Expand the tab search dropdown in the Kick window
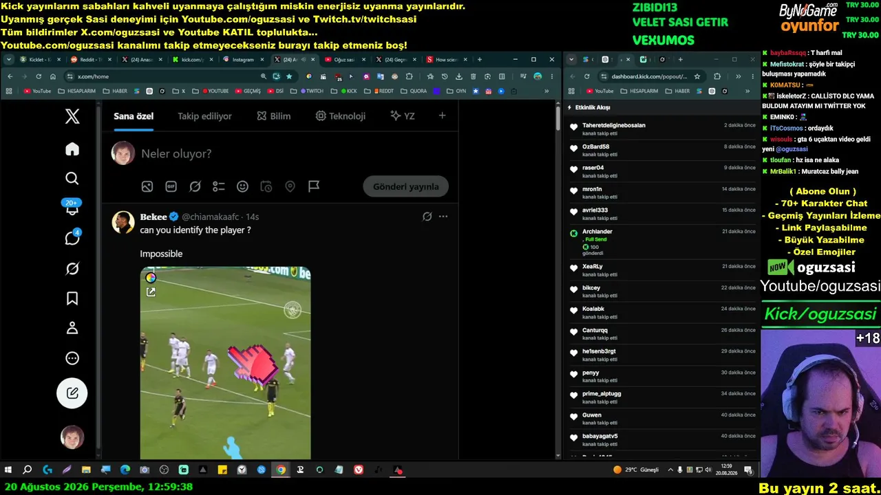This screenshot has height=495, width=881. 571,60
